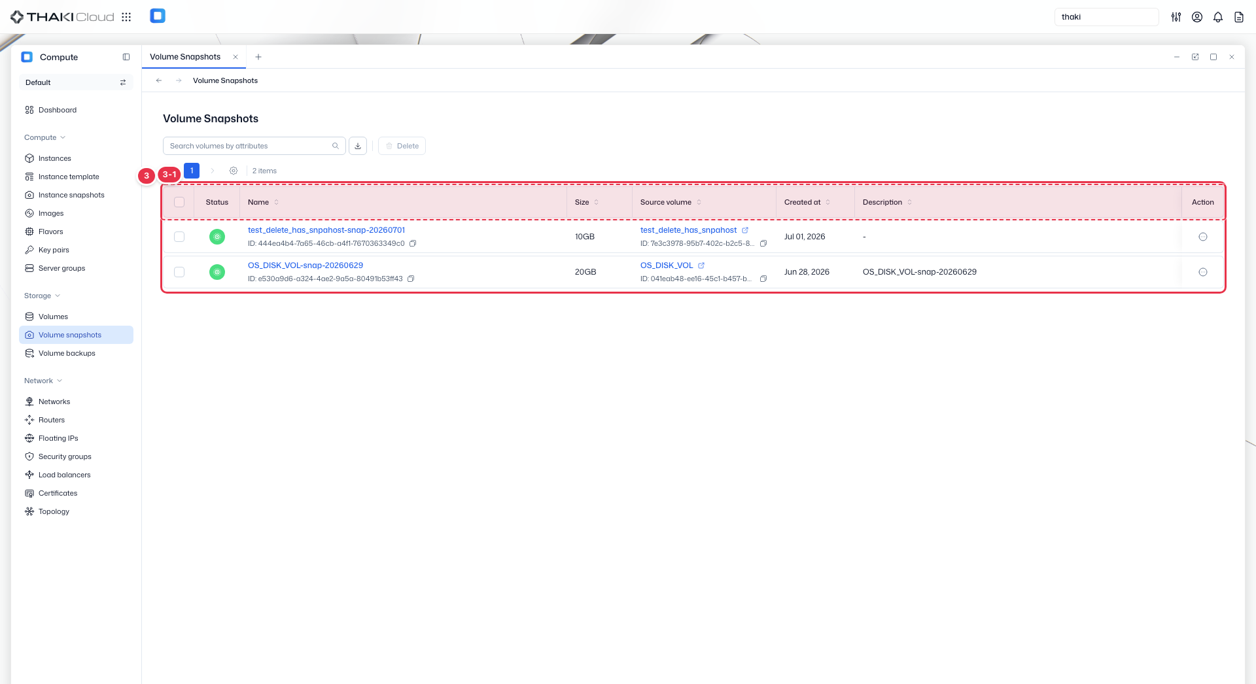Image resolution: width=1256 pixels, height=684 pixels.
Task: Copy source volume ID 041eab48
Action: (763, 279)
